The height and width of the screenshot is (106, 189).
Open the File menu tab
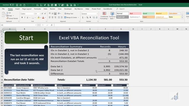point(3,9)
